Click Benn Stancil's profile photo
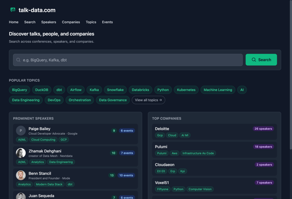292x199 pixels. click(20, 175)
